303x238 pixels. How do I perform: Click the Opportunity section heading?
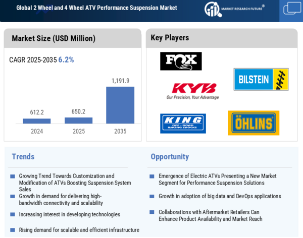[170, 157]
